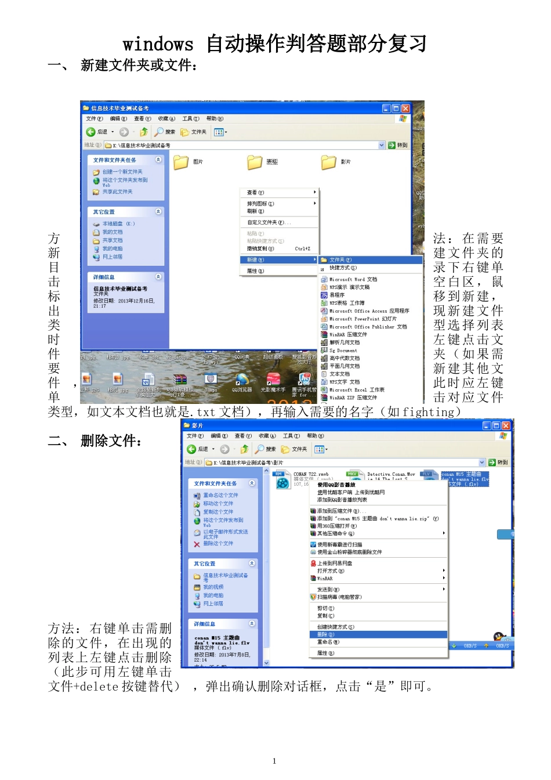Screen dimensions: 551x780
Task: Choose 自定义文件夹 from the context menu
Action: pos(280,222)
